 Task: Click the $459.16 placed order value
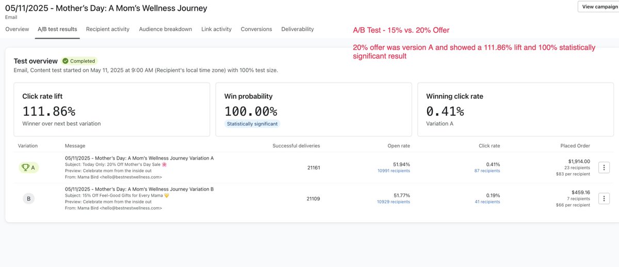[580, 193]
